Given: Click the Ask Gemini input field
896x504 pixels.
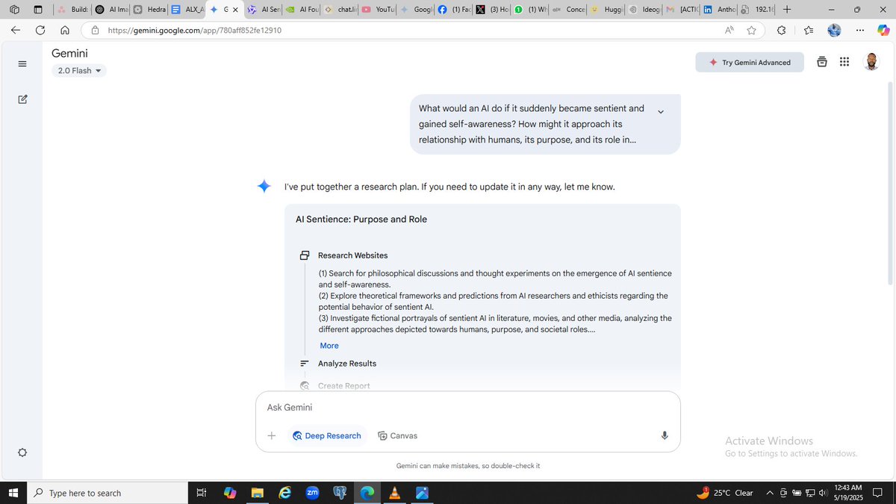Looking at the screenshot, I should click(468, 408).
